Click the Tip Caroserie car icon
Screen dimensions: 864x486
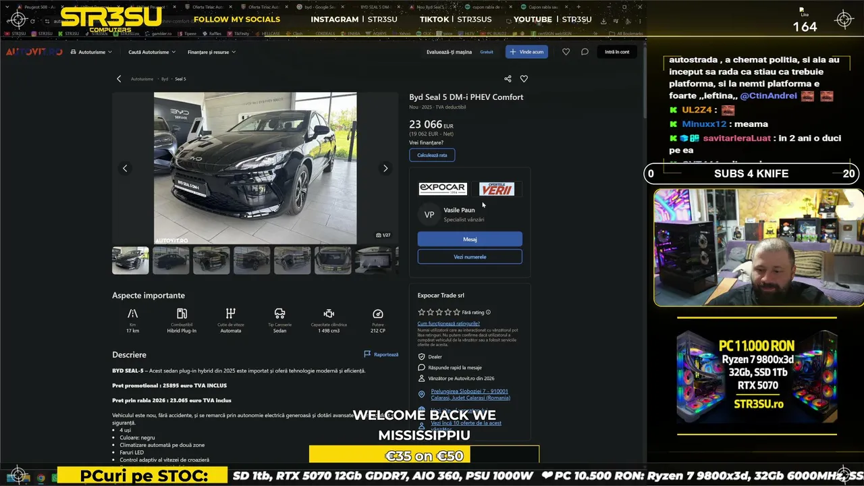(279, 313)
